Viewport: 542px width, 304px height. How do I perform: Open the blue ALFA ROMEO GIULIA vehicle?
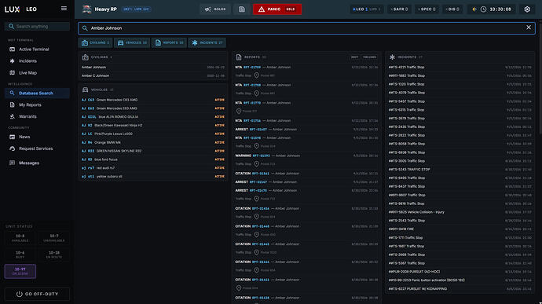click(153, 117)
